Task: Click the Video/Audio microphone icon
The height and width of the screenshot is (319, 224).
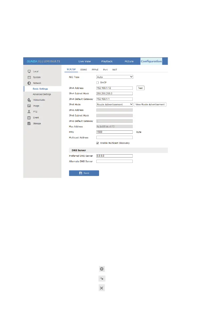Action: 29,100
